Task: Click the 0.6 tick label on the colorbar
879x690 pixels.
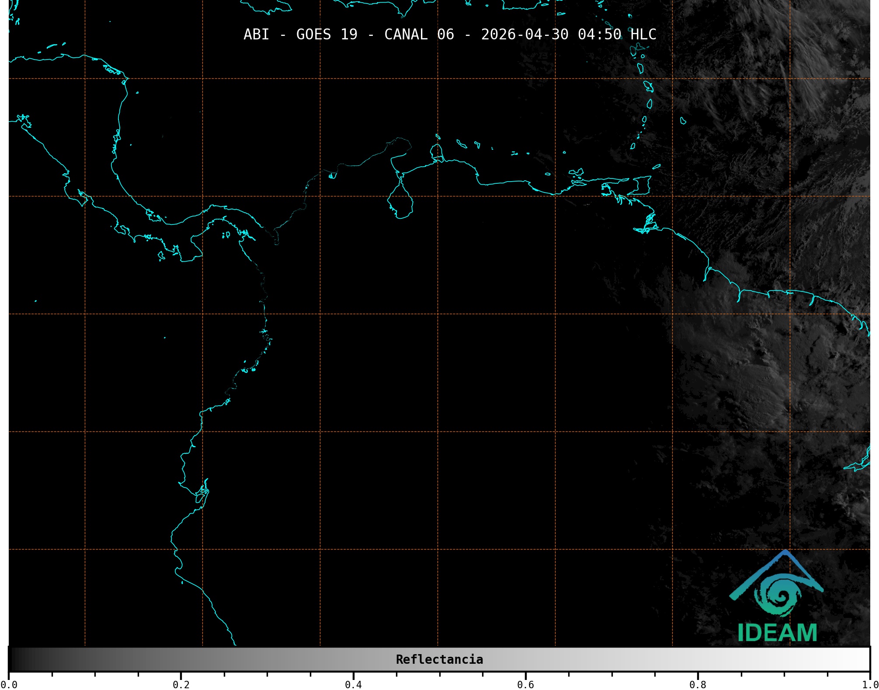Action: pyautogui.click(x=525, y=685)
